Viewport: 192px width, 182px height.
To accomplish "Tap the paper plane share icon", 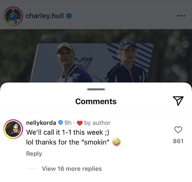I will point(178,101).
